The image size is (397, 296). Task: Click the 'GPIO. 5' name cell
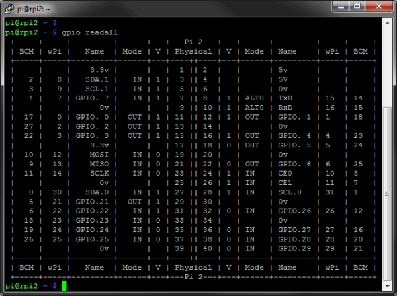[x=294, y=145]
